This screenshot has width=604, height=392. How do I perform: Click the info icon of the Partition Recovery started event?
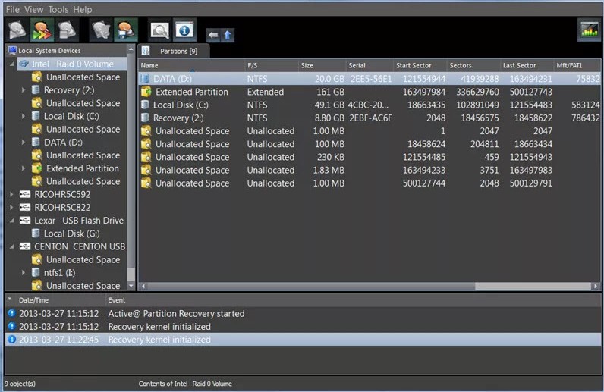(x=11, y=313)
